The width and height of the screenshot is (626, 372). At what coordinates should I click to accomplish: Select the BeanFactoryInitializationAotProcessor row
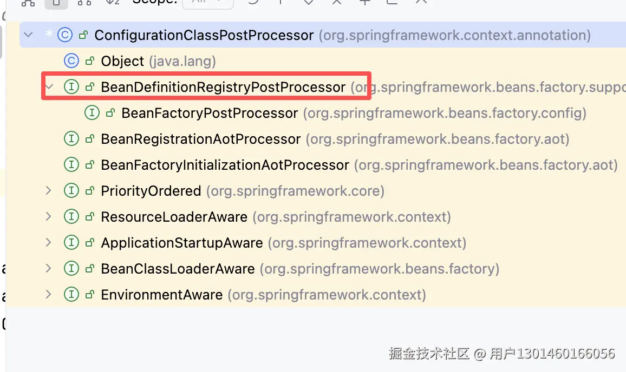coord(225,165)
